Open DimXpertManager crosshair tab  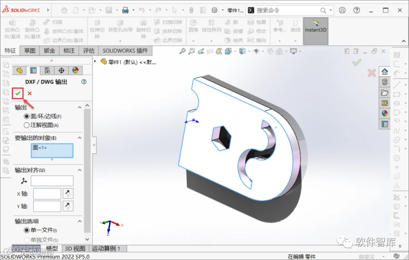[x=61, y=70]
